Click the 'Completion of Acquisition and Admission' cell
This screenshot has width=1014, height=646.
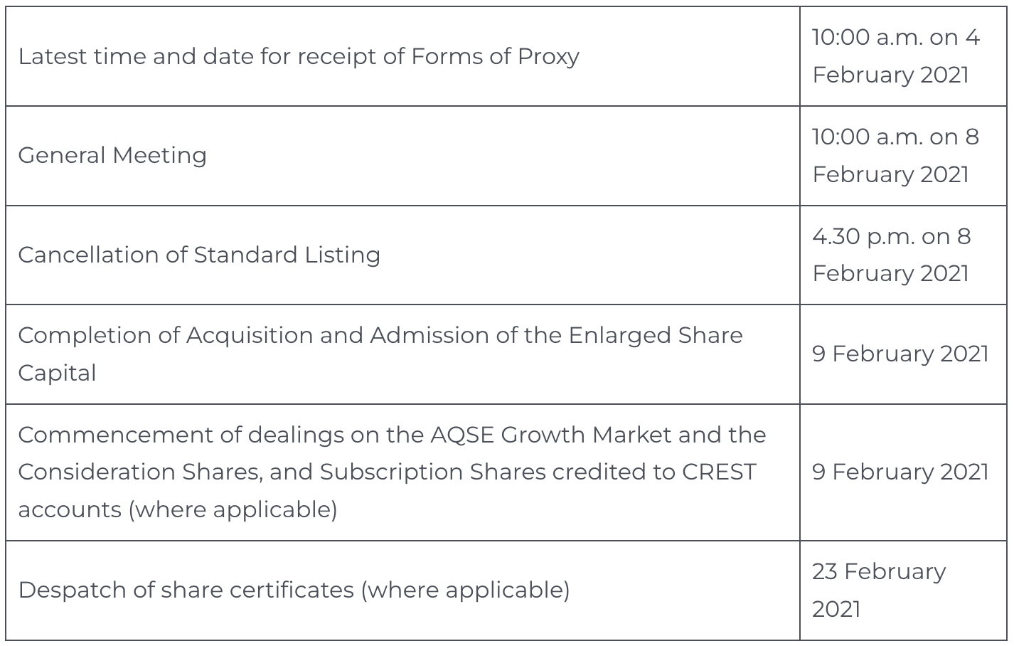tap(380, 354)
